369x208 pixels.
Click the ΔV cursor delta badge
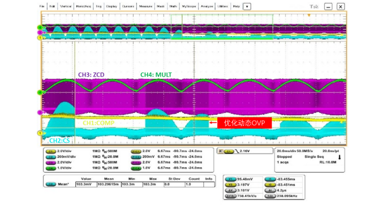[x=231, y=190]
